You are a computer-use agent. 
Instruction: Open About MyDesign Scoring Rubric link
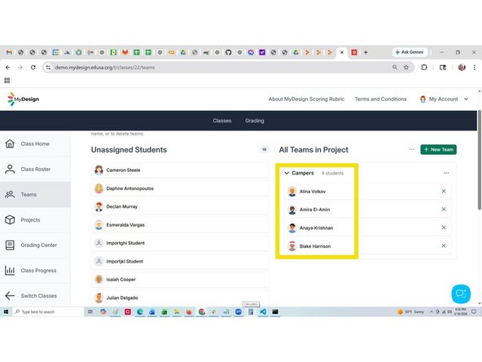pos(306,99)
